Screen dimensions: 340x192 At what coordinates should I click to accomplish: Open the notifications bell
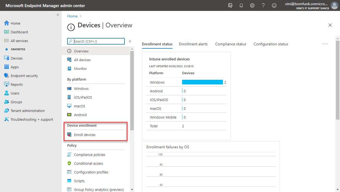(x=241, y=5)
